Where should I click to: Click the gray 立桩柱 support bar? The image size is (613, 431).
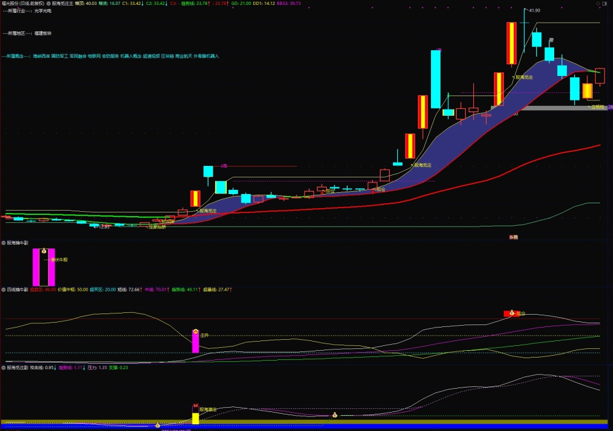549,108
